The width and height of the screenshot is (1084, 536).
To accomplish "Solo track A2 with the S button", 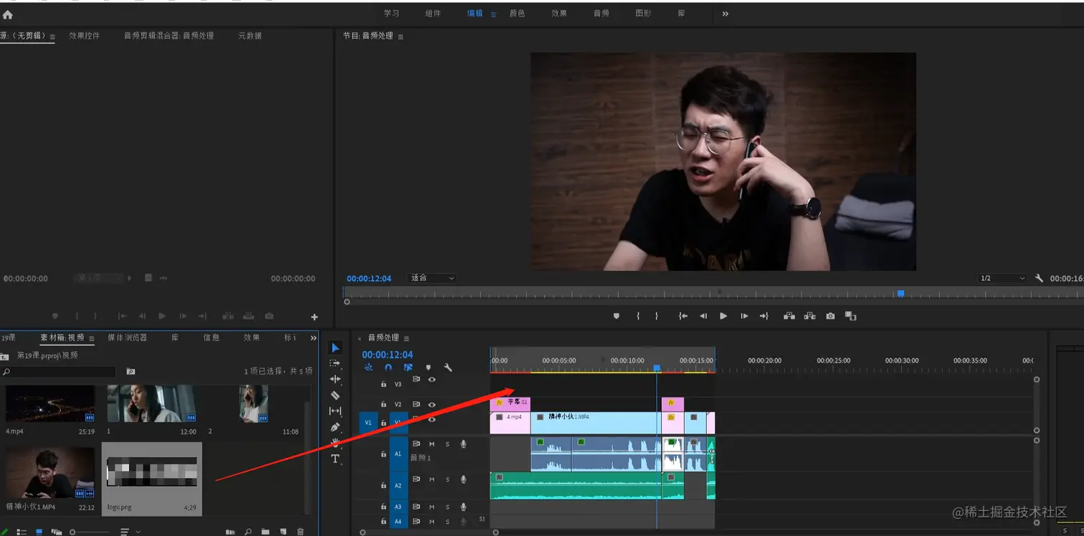I will pyautogui.click(x=447, y=479).
